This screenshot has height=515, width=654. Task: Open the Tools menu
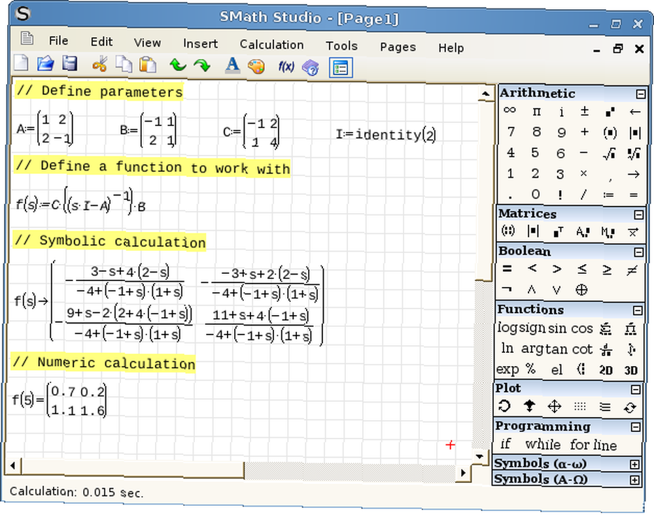click(x=341, y=46)
